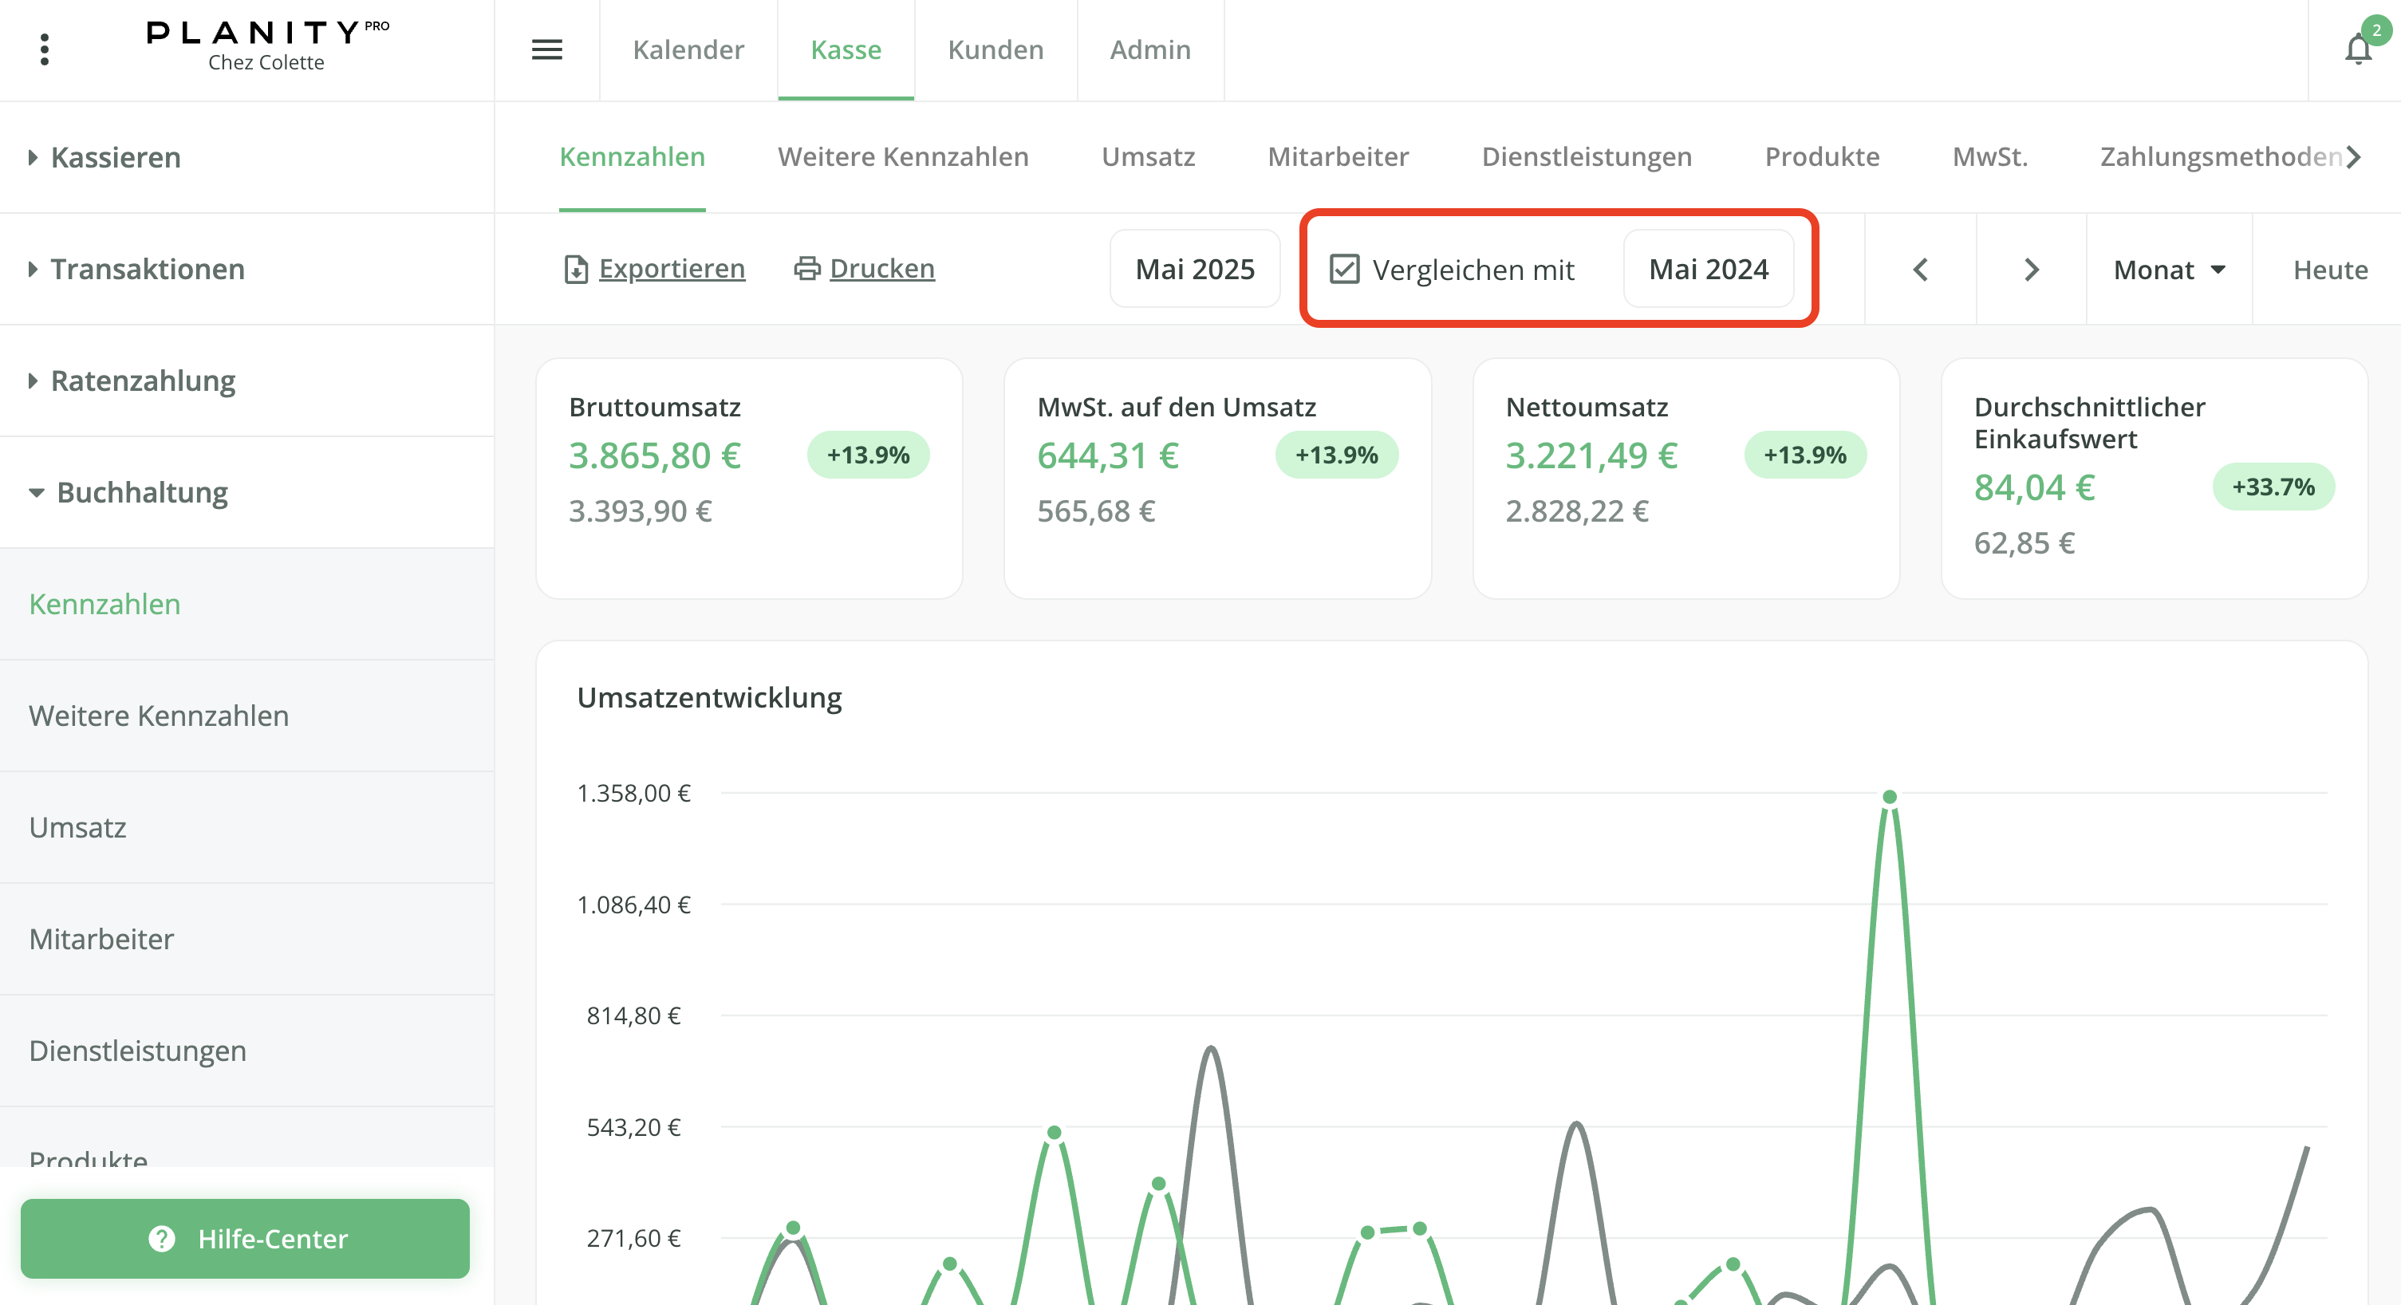Viewport: 2401px width, 1305px height.
Task: Click the 84,04 € average purchase value
Action: (x=2035, y=487)
